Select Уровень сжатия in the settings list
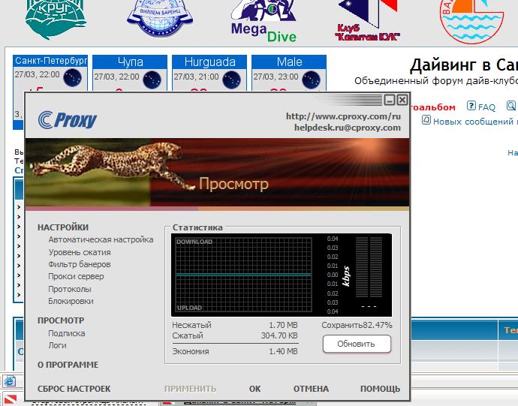The image size is (518, 406). pos(80,252)
